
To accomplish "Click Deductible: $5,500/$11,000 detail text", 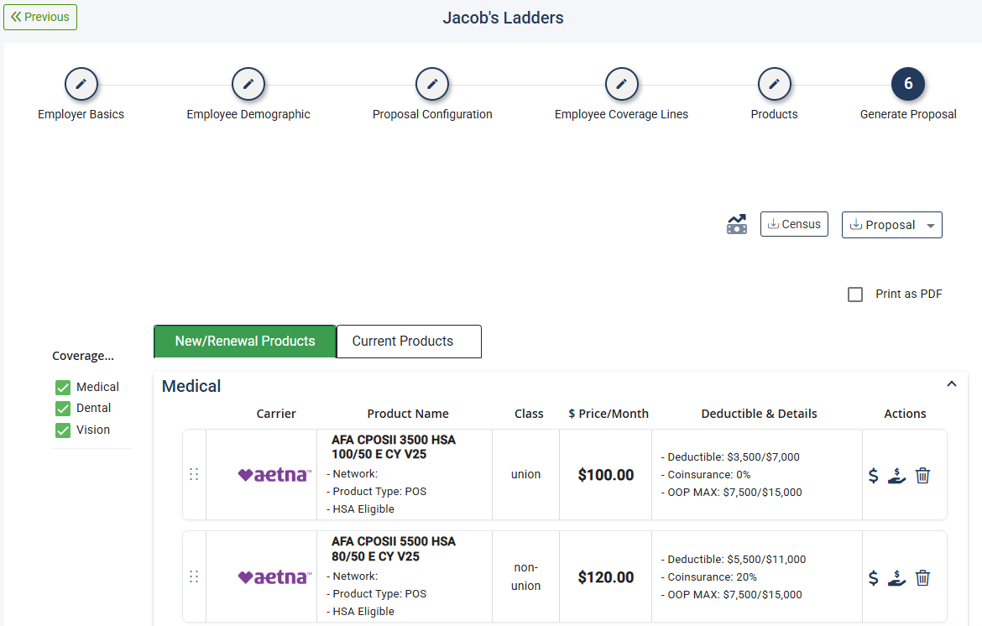I will 734,560.
